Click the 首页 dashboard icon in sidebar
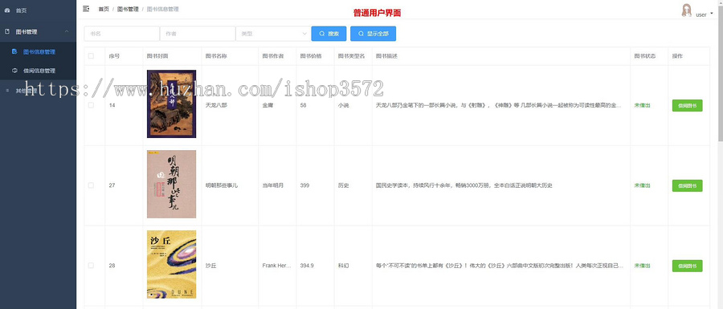 [x=7, y=10]
